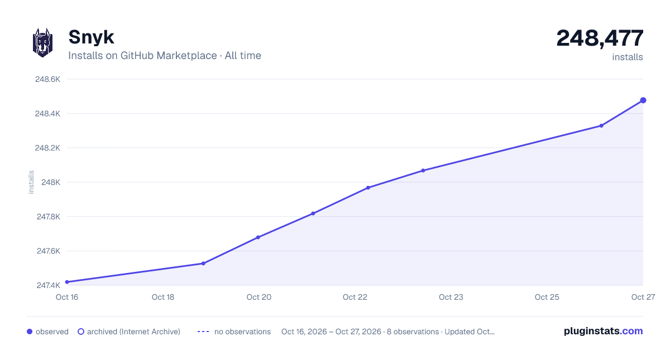The width and height of the screenshot is (670, 351).
Task: Click the 'no observations' legend label
Action: [x=242, y=331]
